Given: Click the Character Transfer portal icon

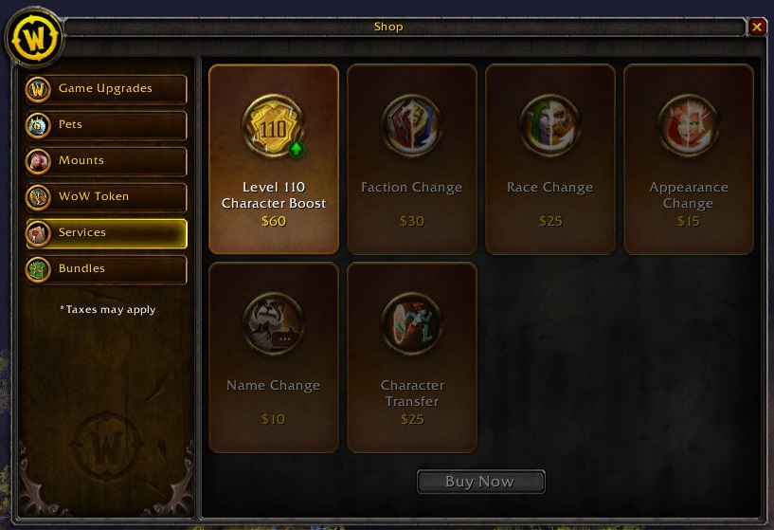Looking at the screenshot, I should pos(412,324).
